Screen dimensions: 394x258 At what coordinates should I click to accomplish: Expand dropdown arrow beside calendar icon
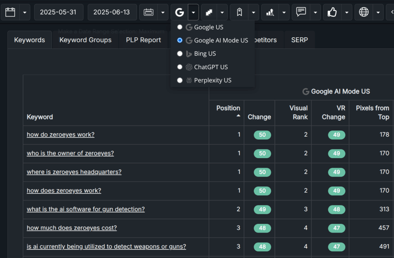pyautogui.click(x=25, y=12)
